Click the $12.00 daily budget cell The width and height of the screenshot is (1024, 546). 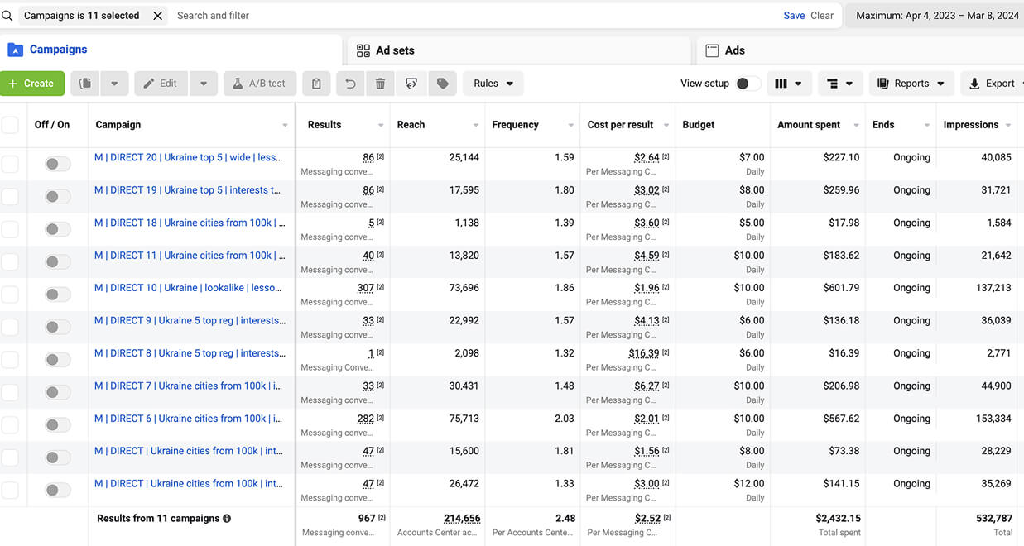coord(749,484)
